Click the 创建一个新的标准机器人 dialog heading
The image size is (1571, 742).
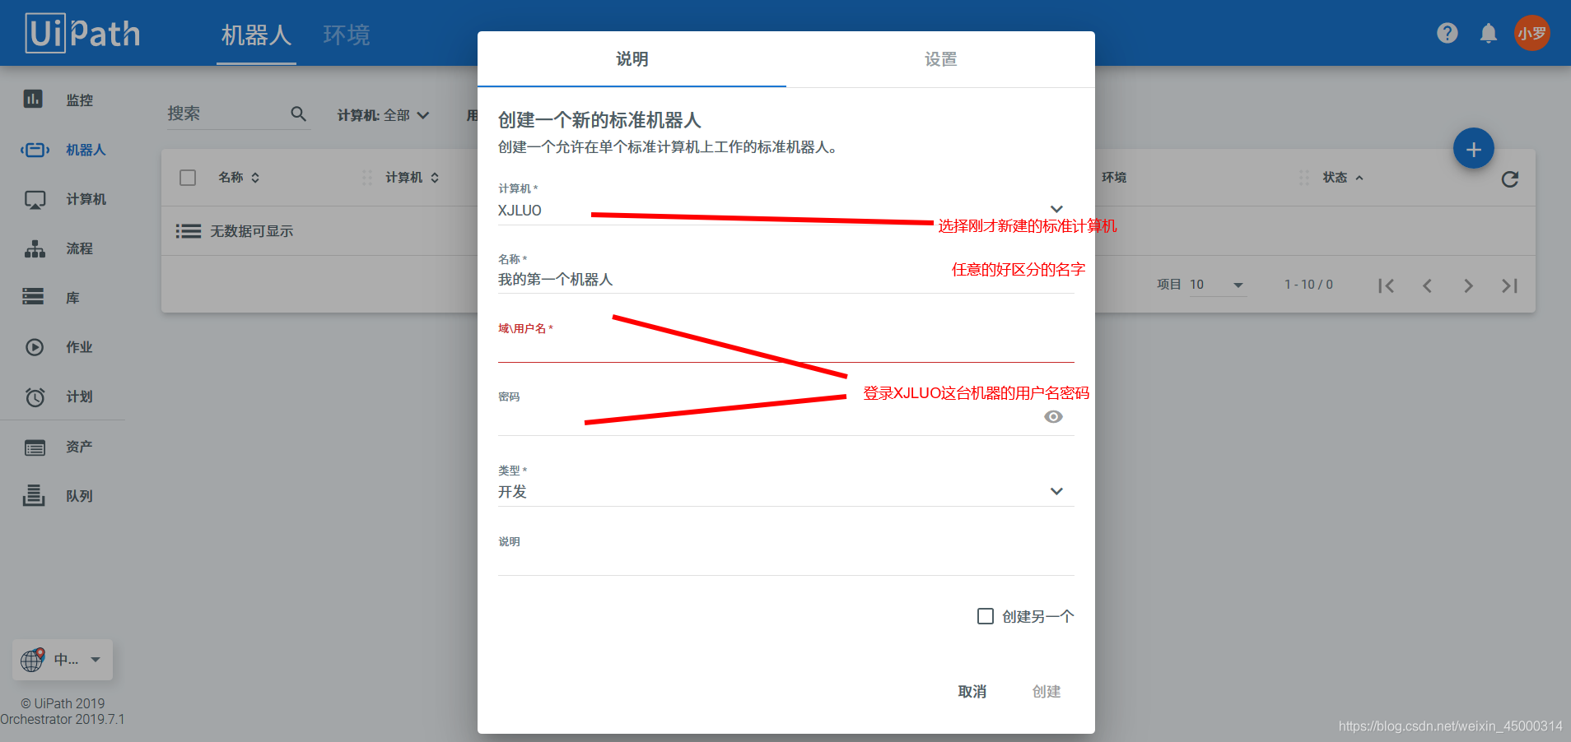(x=599, y=120)
